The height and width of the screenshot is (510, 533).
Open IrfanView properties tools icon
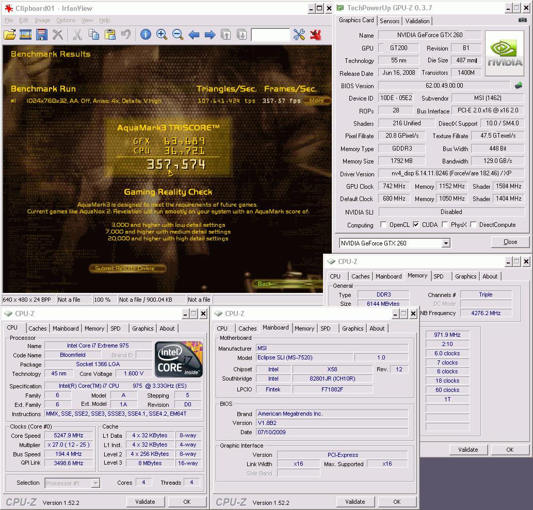click(299, 35)
